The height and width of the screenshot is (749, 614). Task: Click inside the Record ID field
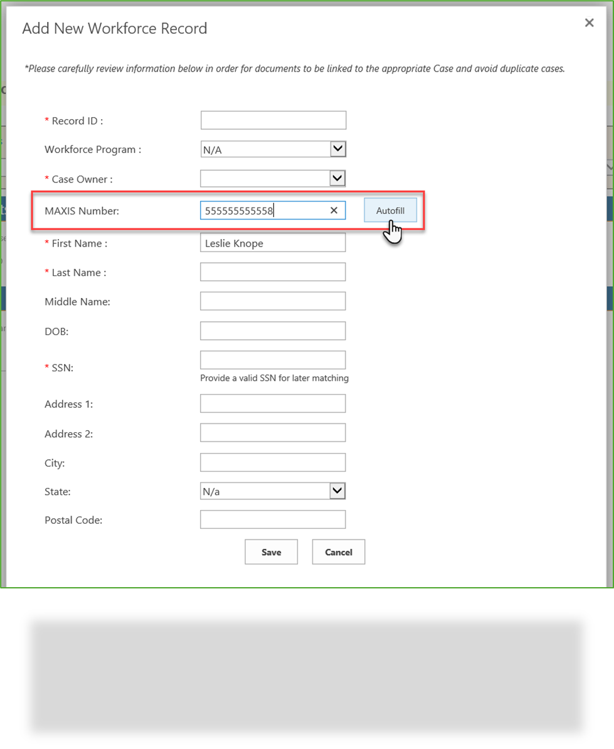tap(273, 120)
